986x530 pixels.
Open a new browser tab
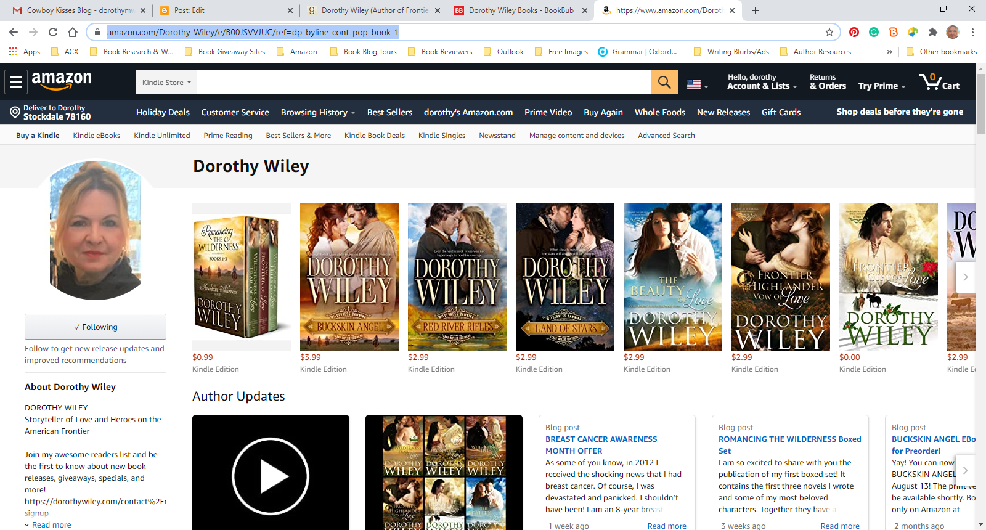(x=756, y=10)
